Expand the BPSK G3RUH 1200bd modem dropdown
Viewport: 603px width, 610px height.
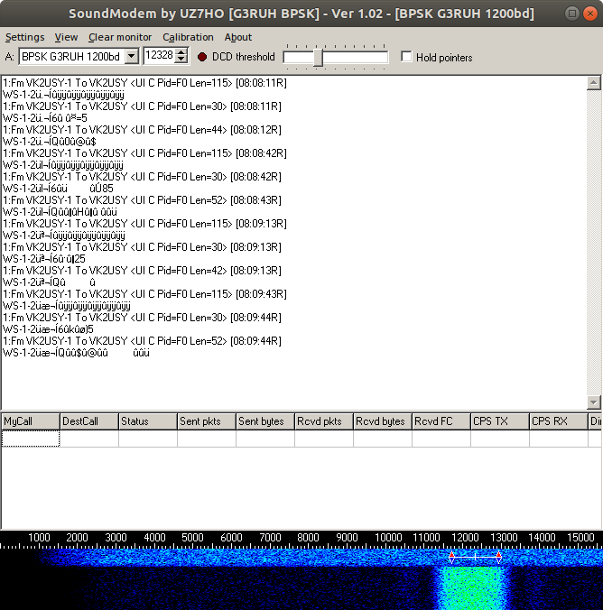click(x=132, y=57)
